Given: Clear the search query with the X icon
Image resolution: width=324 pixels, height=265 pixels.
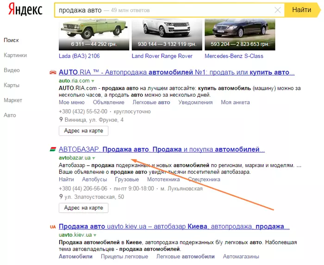Looking at the screenshot, I should [277, 10].
